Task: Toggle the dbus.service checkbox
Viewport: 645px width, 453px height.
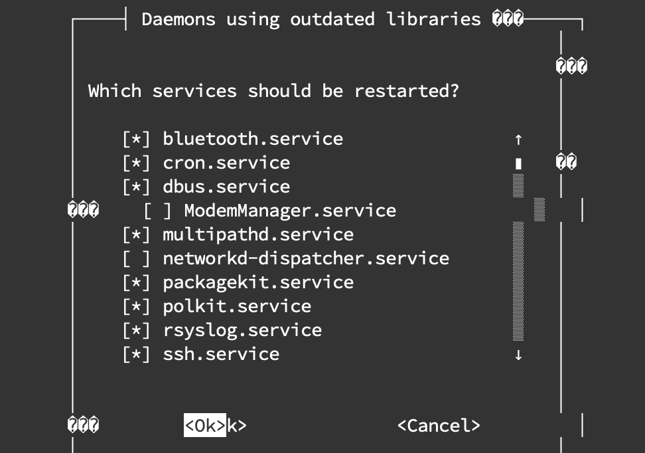Action: coord(136,187)
